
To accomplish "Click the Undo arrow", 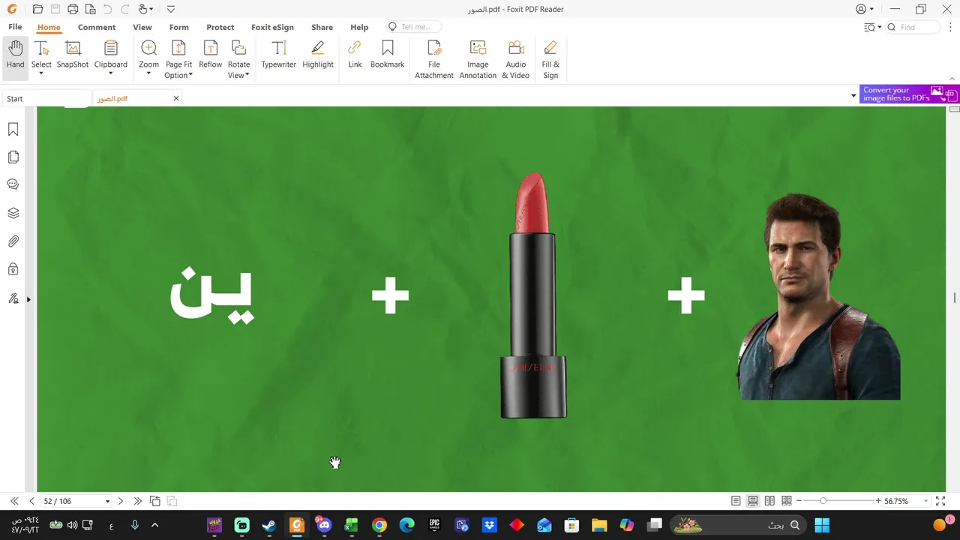I will pos(107,9).
